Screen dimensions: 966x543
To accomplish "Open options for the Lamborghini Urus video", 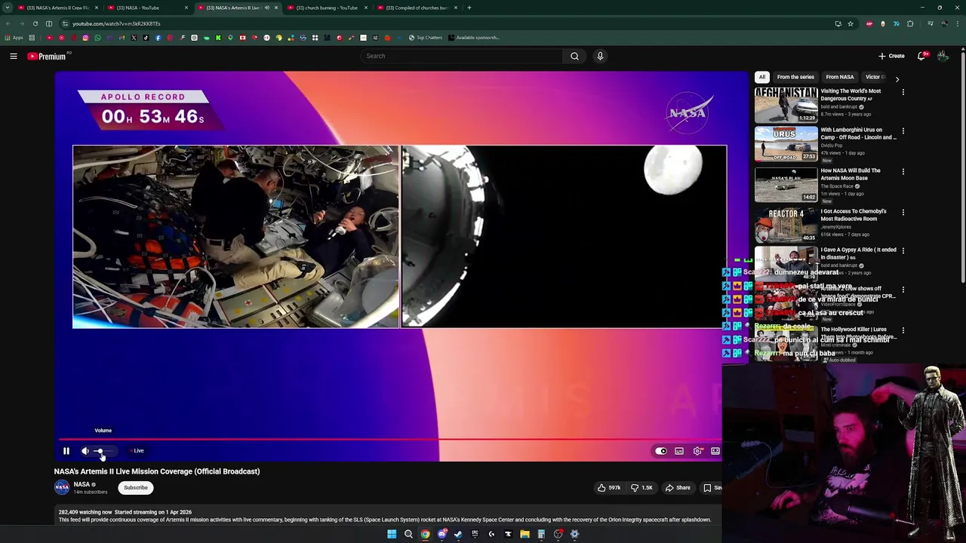I will (x=903, y=131).
